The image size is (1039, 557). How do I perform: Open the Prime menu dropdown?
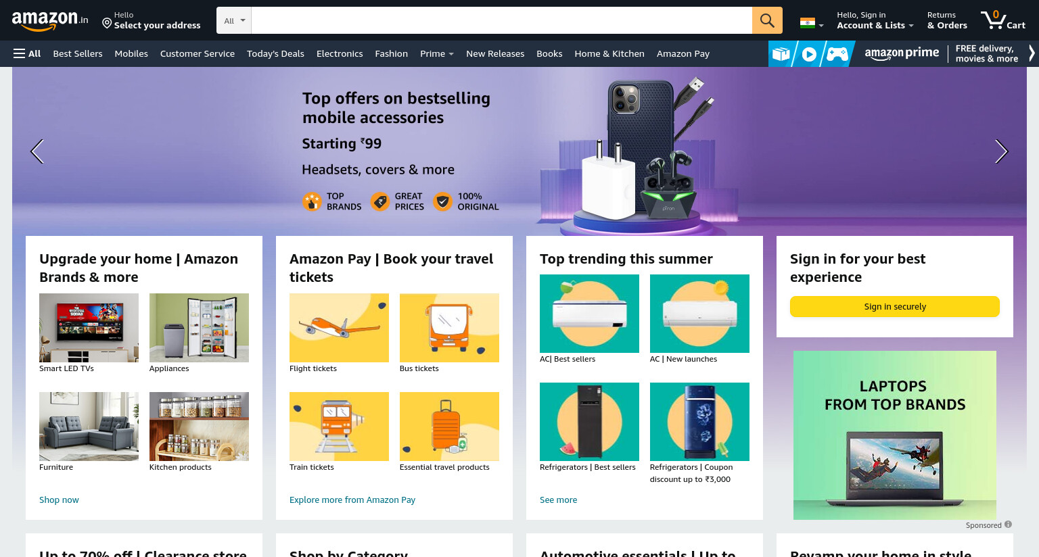[437, 53]
